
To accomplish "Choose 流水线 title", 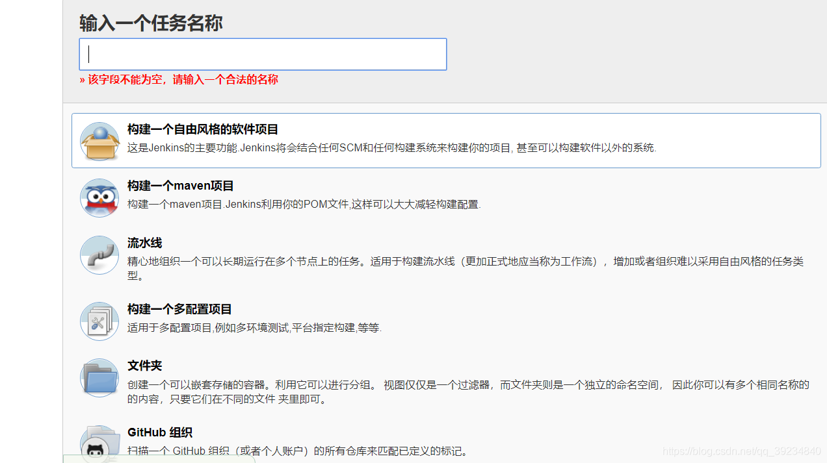I will [145, 243].
